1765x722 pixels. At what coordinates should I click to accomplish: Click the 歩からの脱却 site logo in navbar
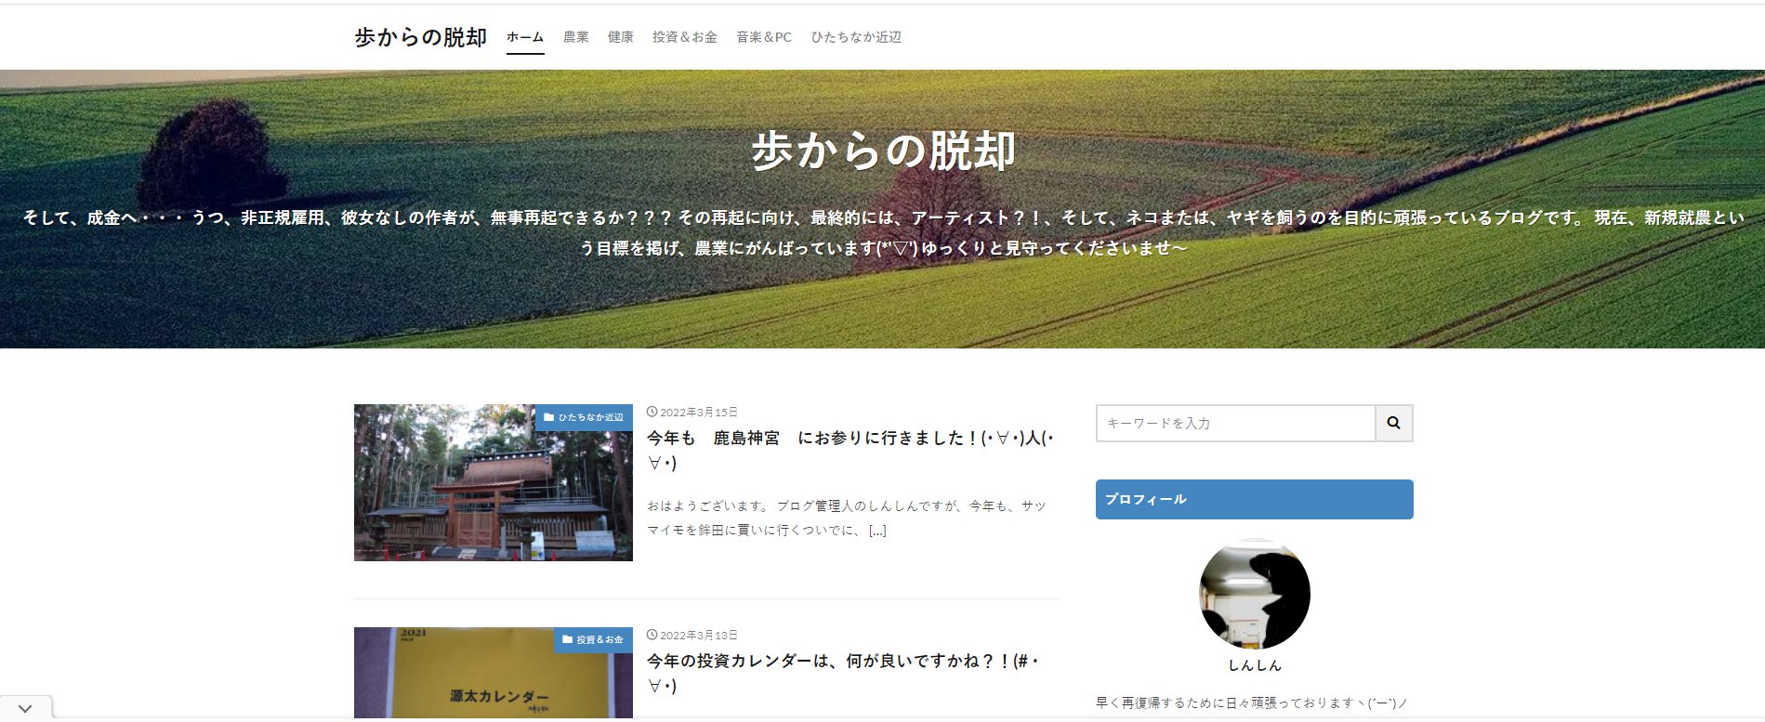[x=420, y=37]
